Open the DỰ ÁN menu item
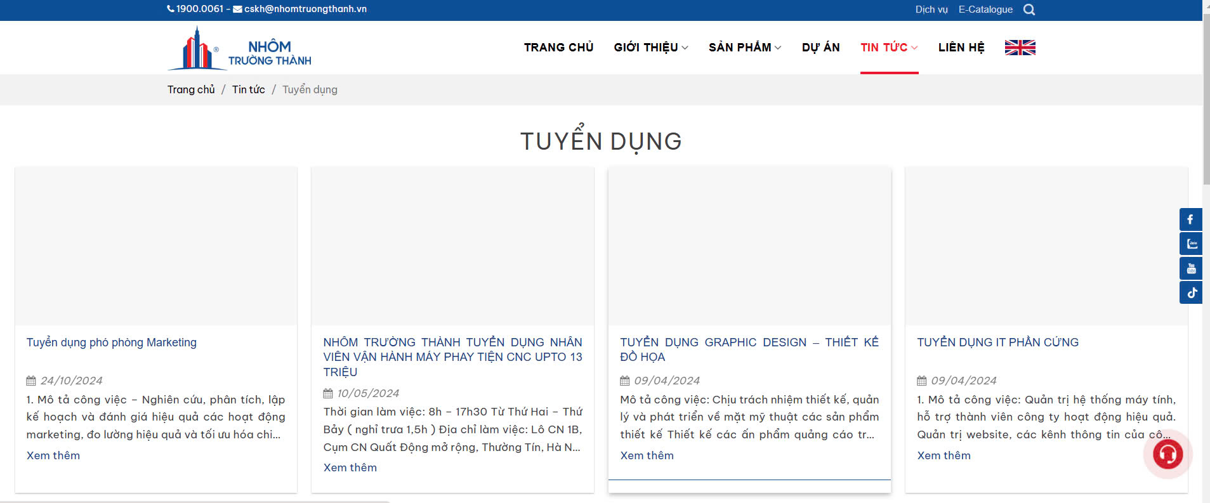The height and width of the screenshot is (503, 1210). pyautogui.click(x=820, y=48)
